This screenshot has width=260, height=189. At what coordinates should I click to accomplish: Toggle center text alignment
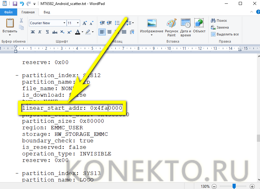tap(109, 32)
